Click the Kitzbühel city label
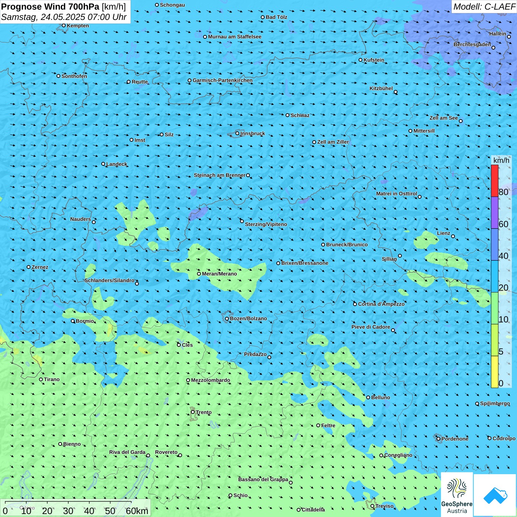This screenshot has height=517, width=517. [x=381, y=88]
